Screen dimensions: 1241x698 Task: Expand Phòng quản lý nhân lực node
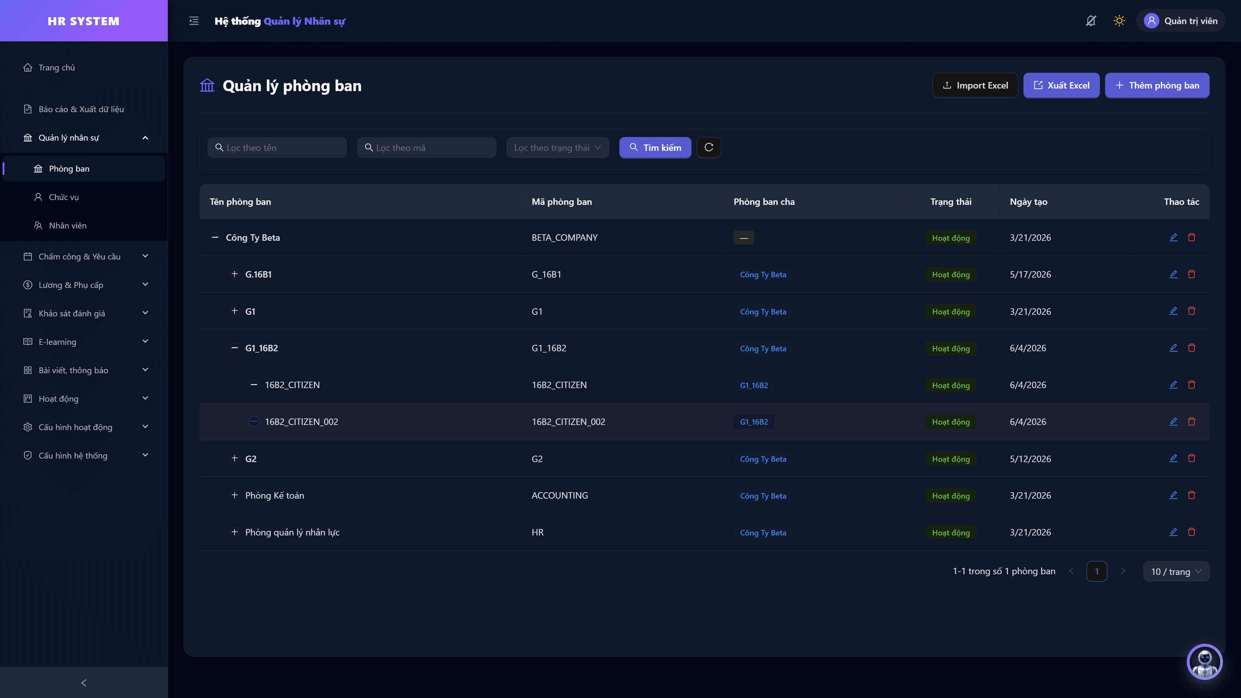pyautogui.click(x=235, y=532)
